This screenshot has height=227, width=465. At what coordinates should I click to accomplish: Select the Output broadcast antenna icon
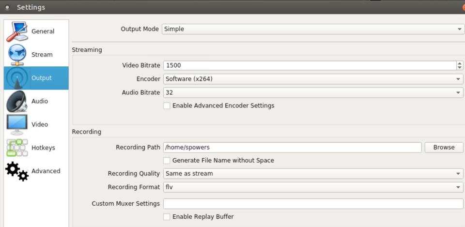coord(17,78)
